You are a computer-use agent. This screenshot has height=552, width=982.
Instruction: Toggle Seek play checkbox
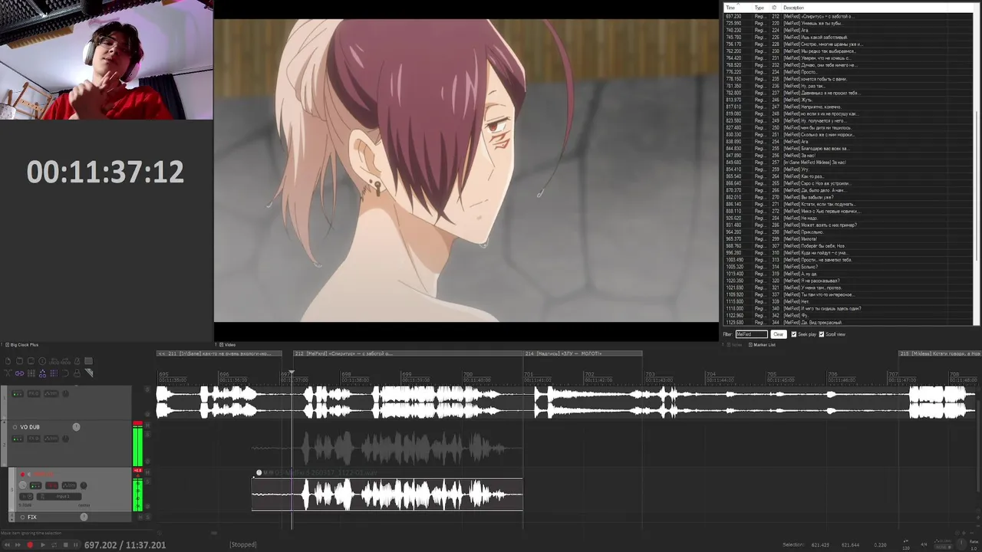pos(794,334)
